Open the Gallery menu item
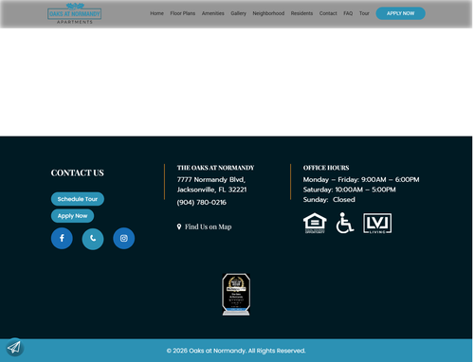Viewport: 474px width, 362px height. [238, 13]
